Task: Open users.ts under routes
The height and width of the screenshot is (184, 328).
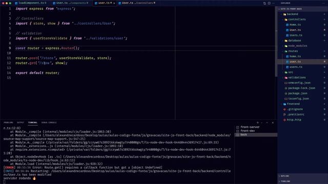Action: click(303, 67)
